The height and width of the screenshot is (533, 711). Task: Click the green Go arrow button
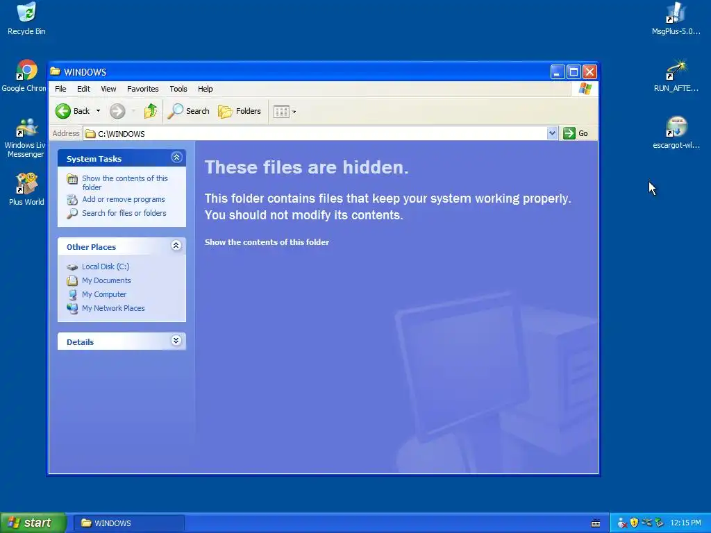click(x=576, y=133)
